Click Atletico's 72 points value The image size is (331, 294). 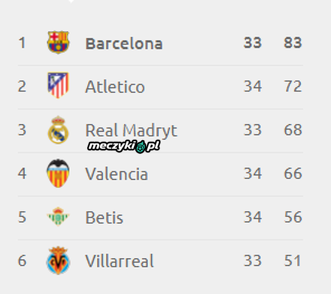[x=293, y=86]
